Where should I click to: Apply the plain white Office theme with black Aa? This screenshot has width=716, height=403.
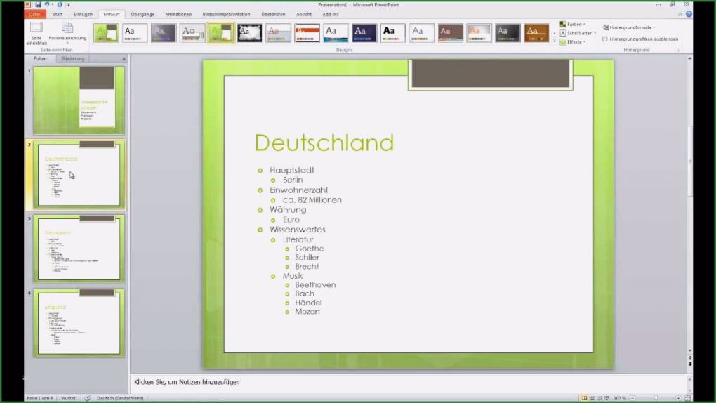point(135,33)
